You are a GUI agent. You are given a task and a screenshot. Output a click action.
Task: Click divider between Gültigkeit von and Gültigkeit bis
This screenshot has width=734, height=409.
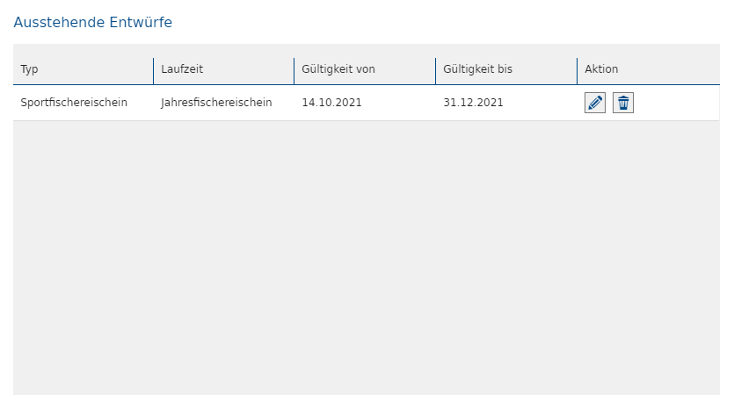coord(435,70)
